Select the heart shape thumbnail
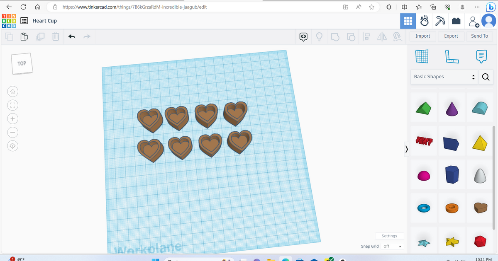 [x=480, y=208]
